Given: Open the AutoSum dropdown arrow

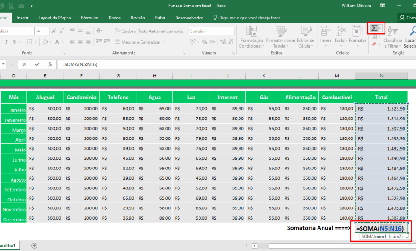Looking at the screenshot, I should (x=380, y=28).
